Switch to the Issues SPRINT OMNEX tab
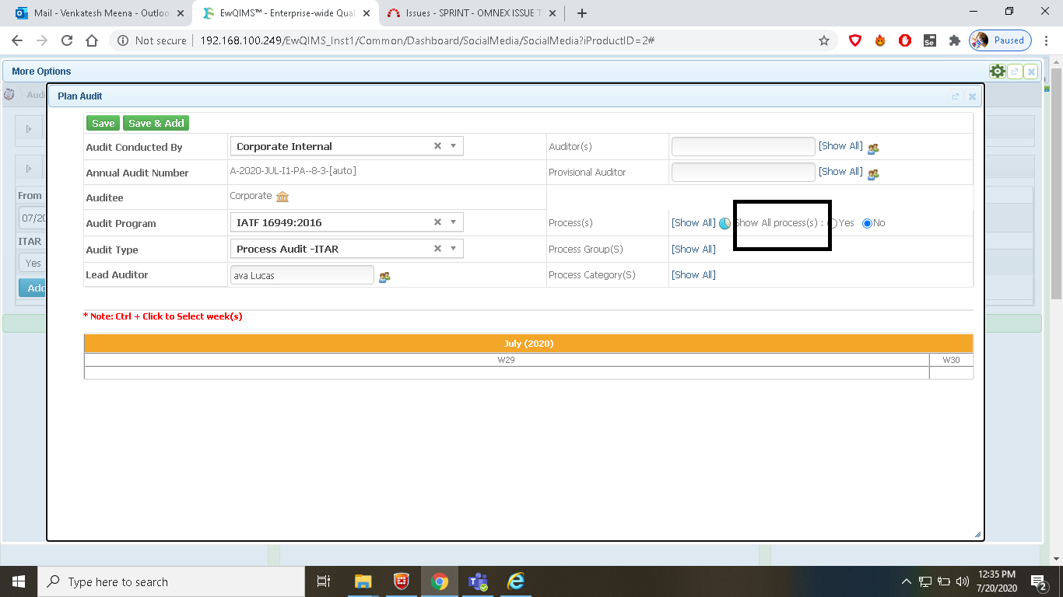Viewport: 1063px width, 597px height. 471,13
